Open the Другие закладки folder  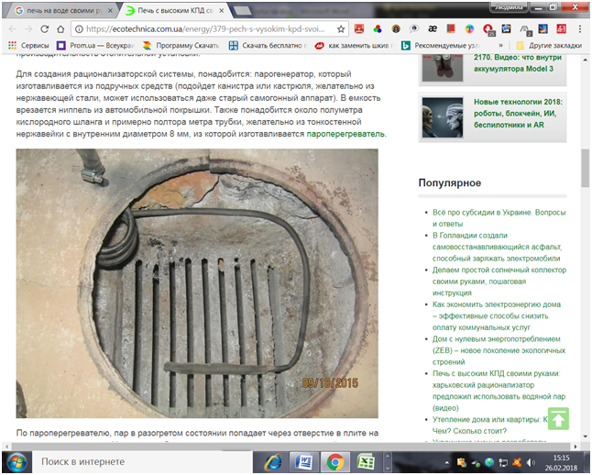coord(549,46)
